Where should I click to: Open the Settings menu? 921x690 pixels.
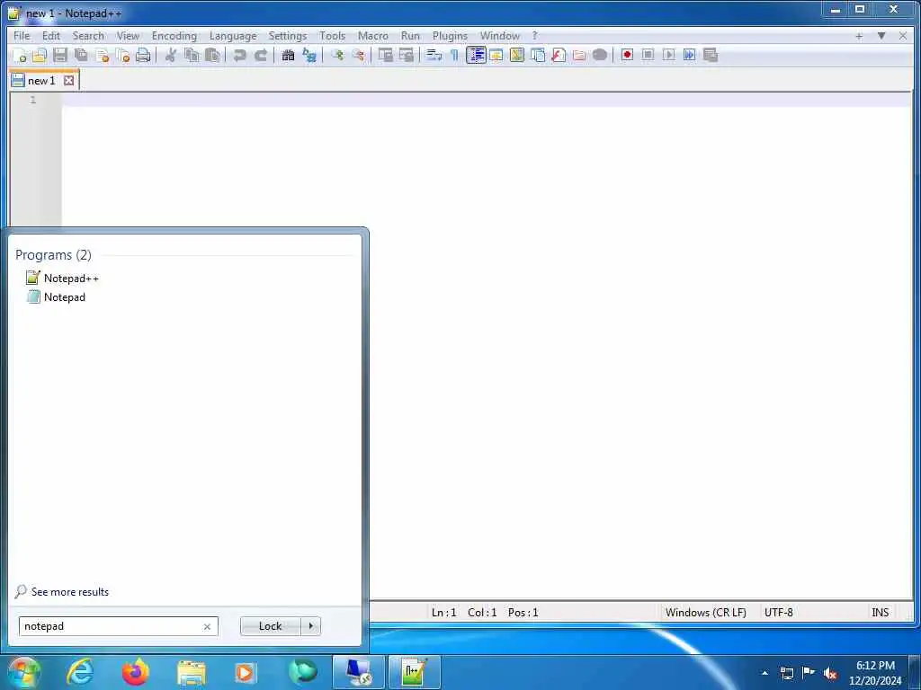pyautogui.click(x=288, y=36)
